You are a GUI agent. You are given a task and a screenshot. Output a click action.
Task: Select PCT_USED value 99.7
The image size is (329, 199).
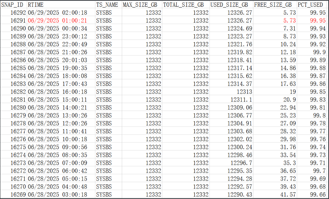(319, 171)
